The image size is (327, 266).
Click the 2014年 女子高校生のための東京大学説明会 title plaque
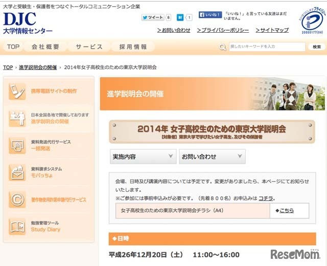[x=212, y=131]
